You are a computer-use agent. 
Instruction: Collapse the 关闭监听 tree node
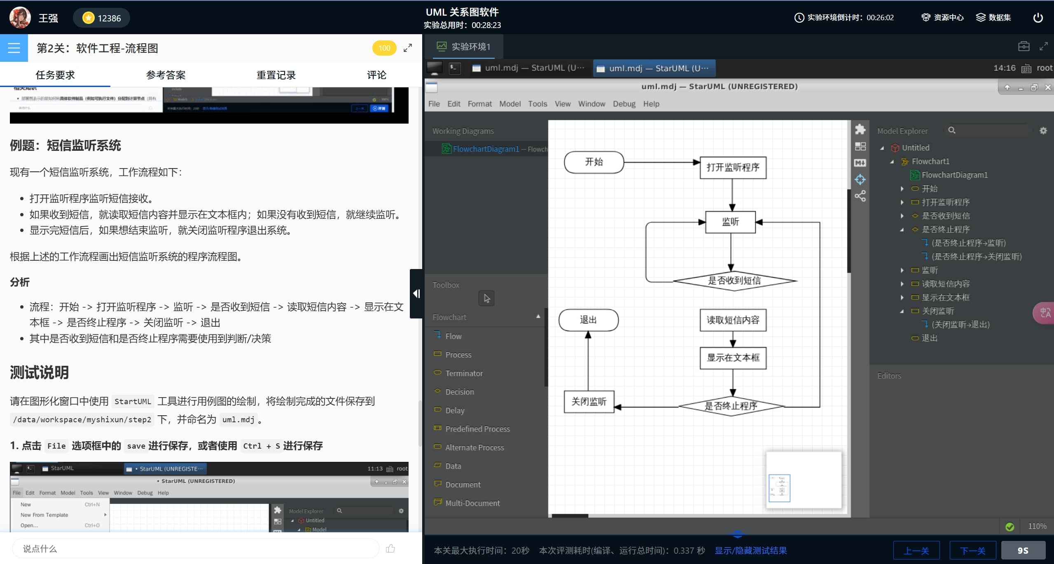click(x=902, y=311)
